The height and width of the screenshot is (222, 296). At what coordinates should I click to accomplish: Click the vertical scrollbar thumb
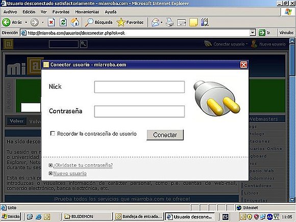292,60
